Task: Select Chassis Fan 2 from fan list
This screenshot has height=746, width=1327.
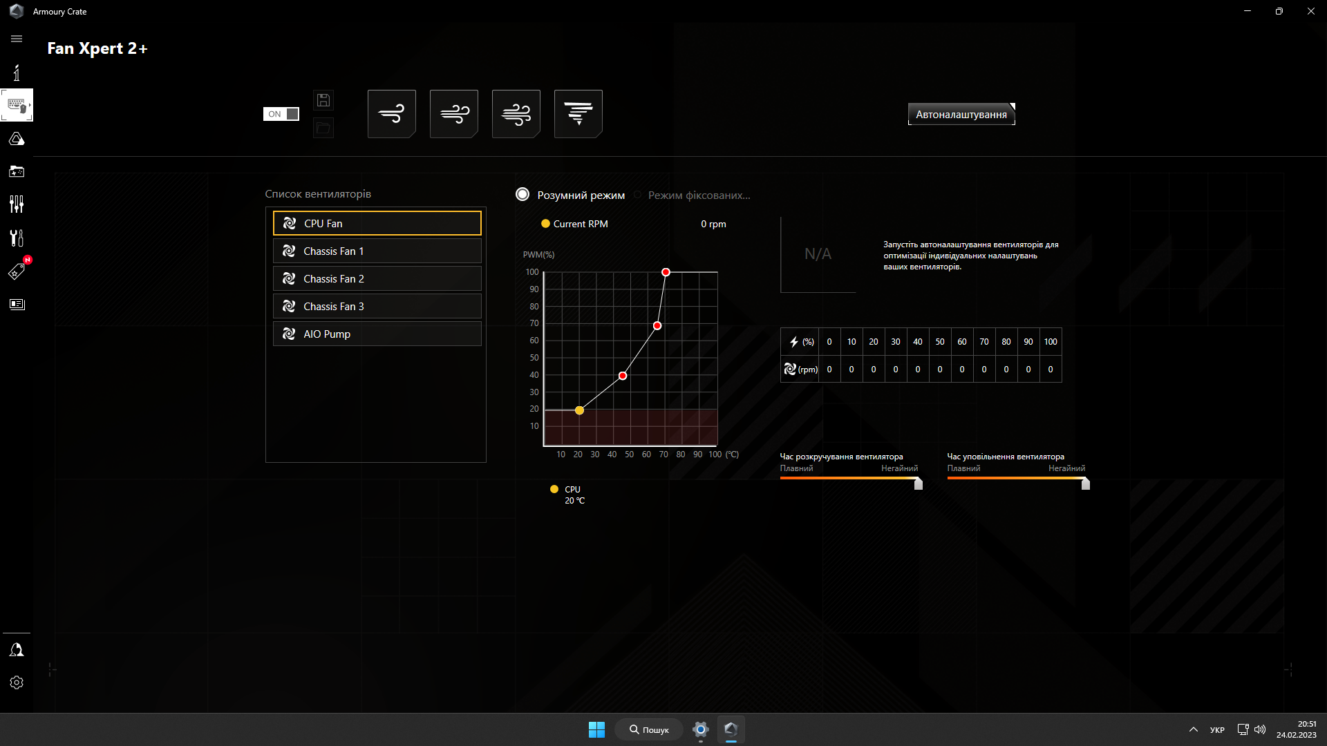Action: [x=377, y=278]
